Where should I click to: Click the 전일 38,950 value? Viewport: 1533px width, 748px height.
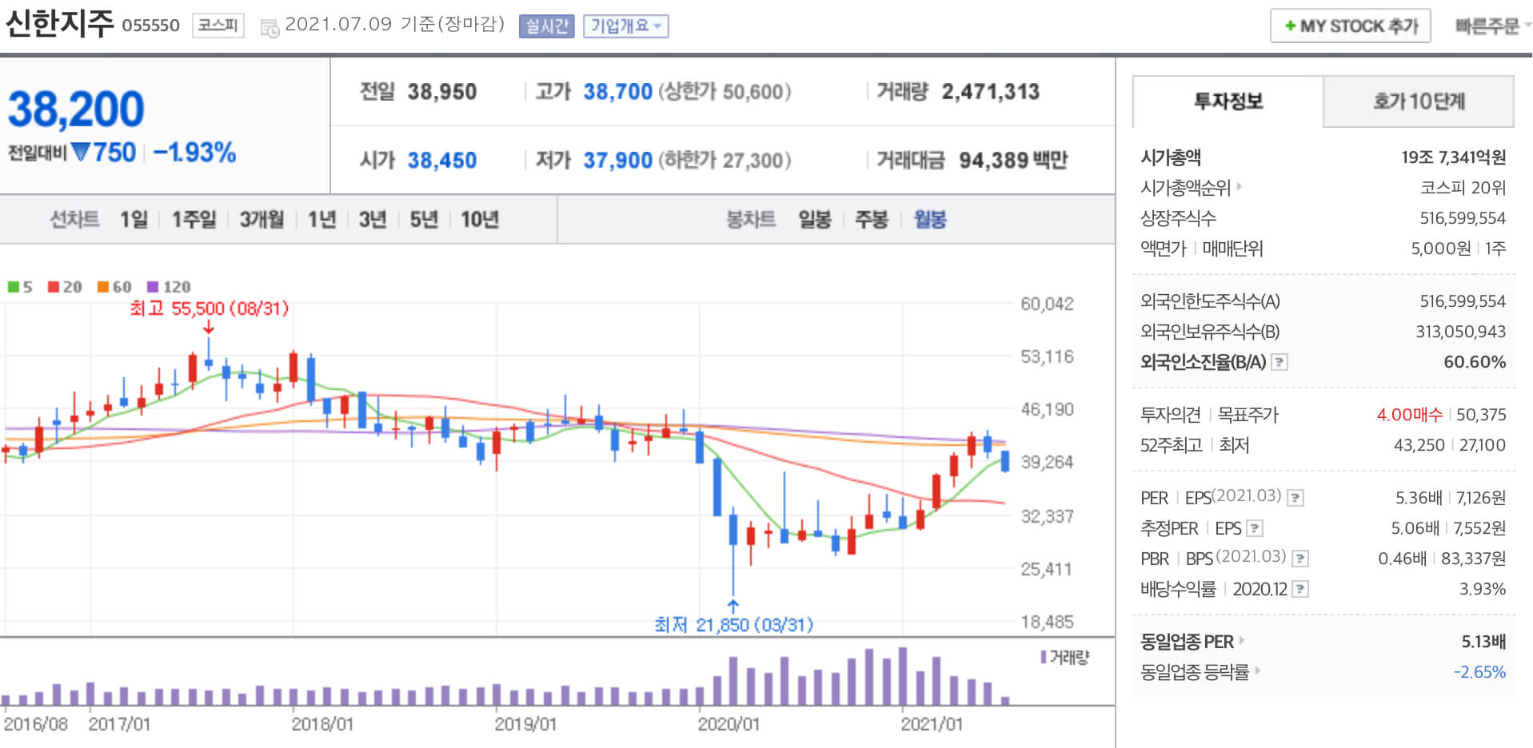coord(441,92)
